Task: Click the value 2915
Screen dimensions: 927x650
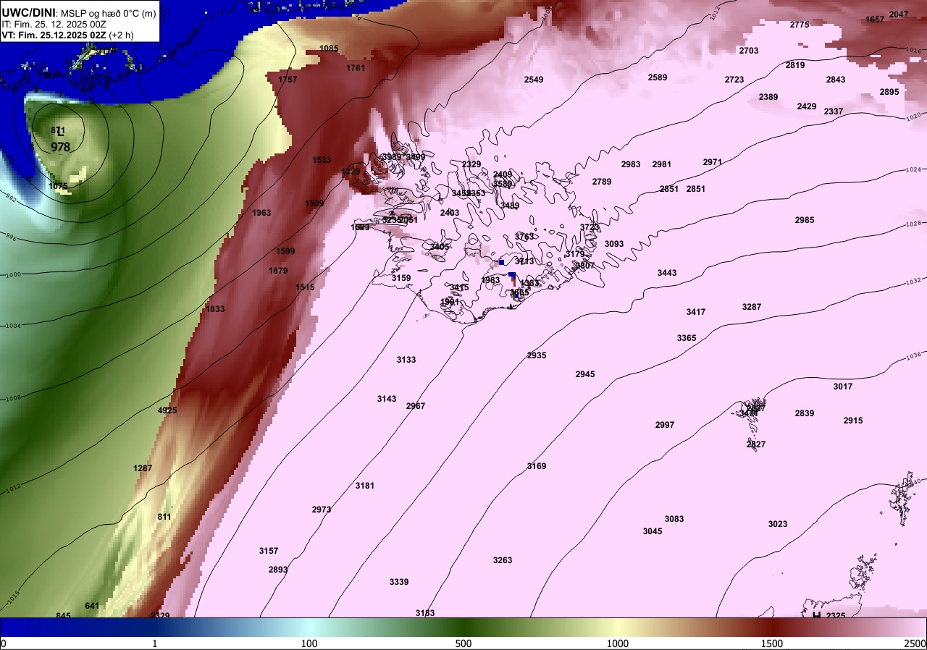Action: tap(853, 421)
